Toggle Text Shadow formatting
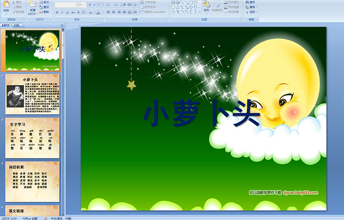 [78, 12]
